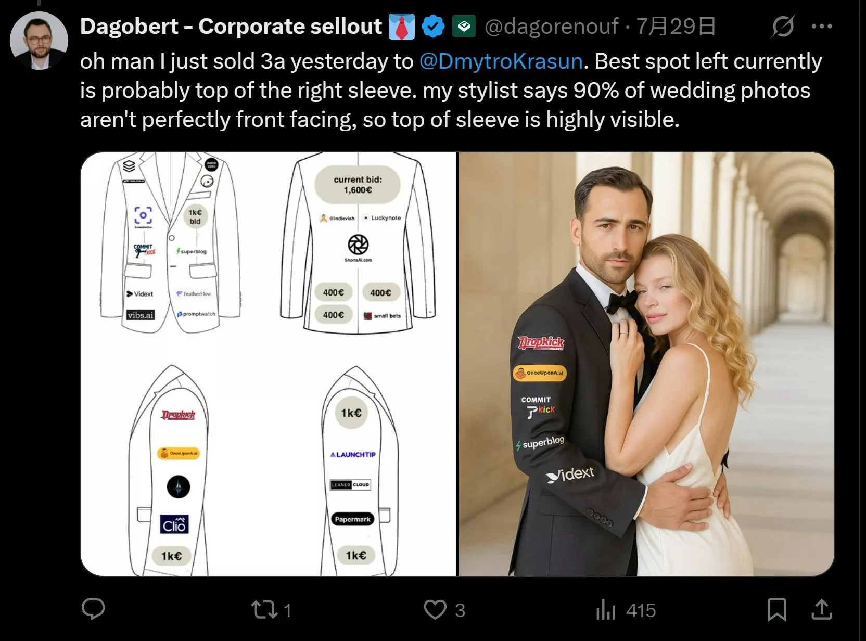Click the necktie emoji beside the name
Screen dimensions: 866x641
[x=402, y=27]
